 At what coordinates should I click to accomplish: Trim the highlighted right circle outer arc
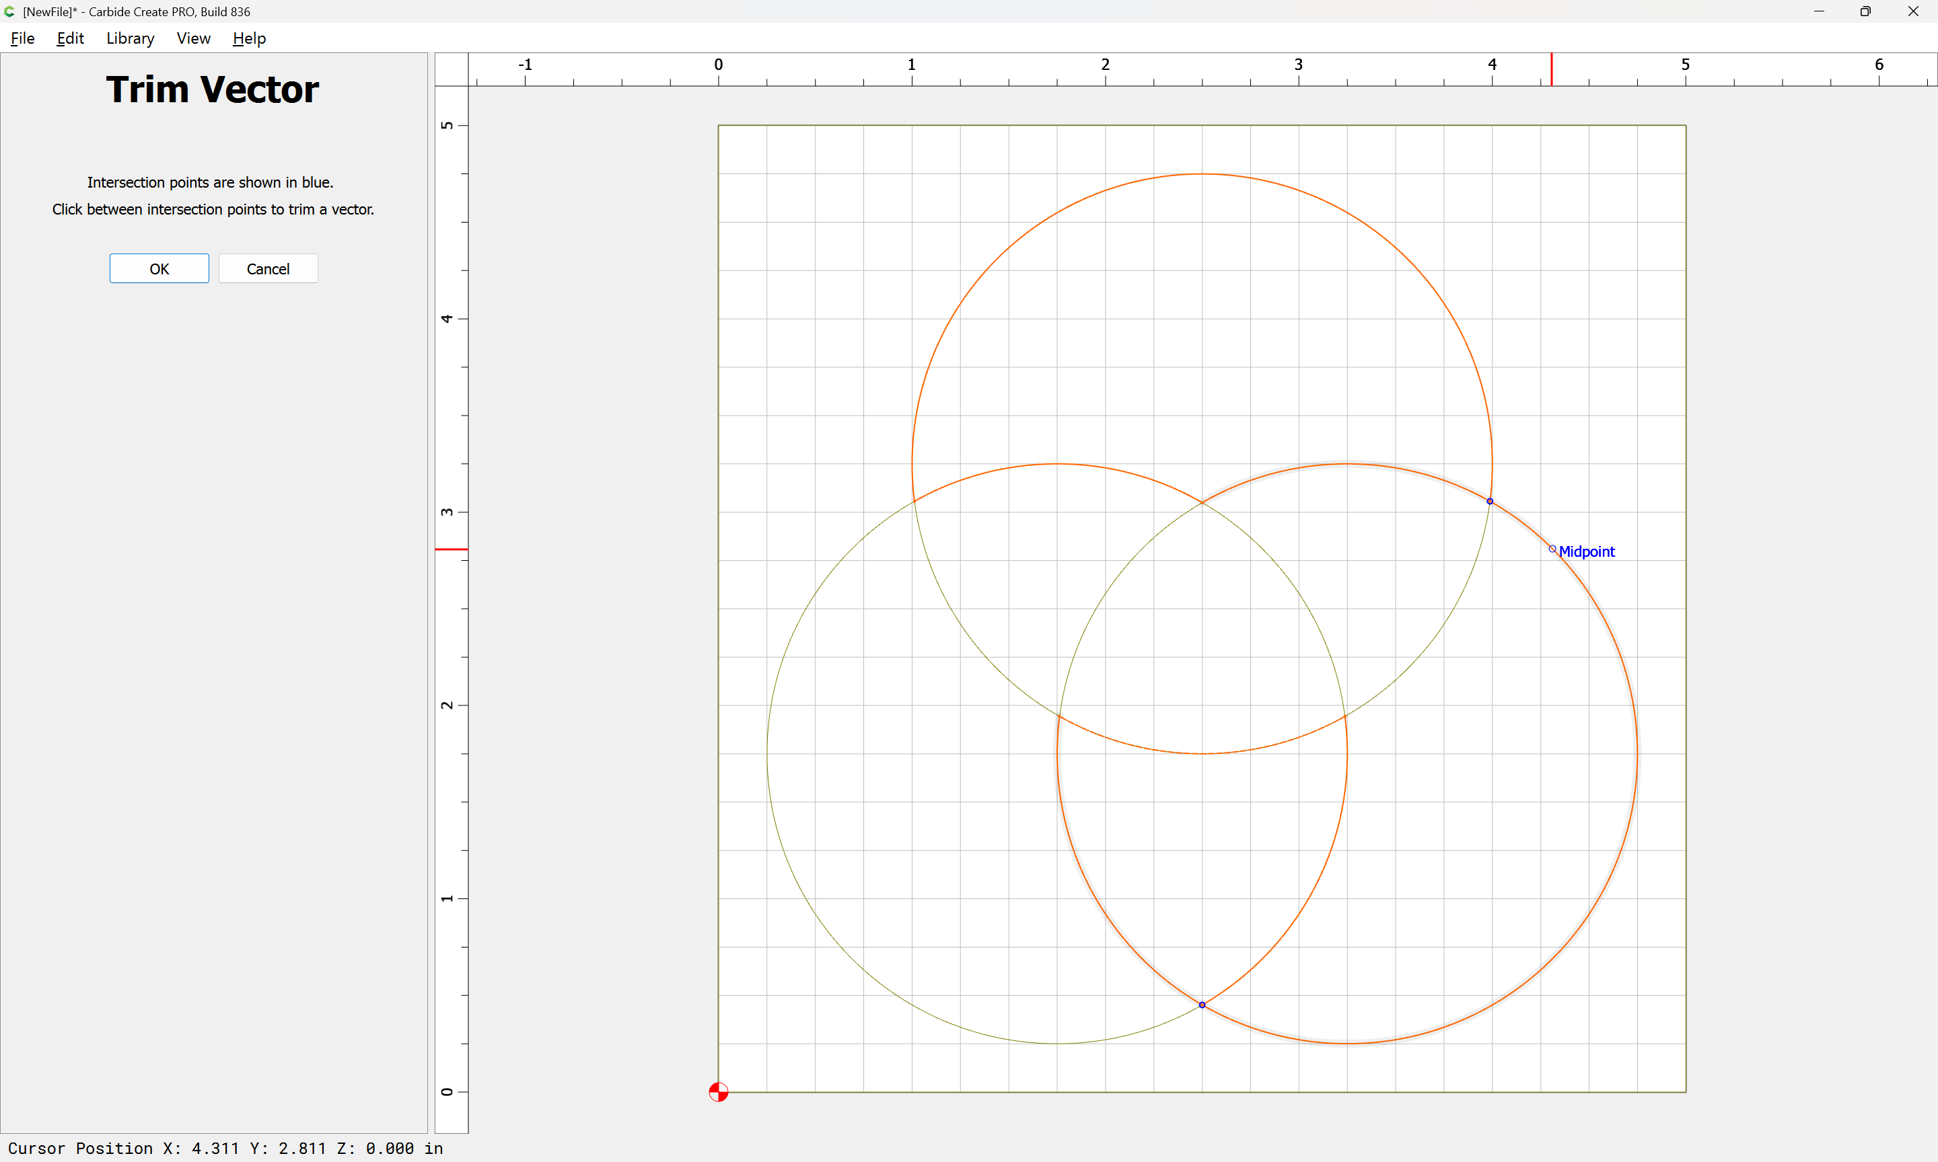pyautogui.click(x=1637, y=753)
